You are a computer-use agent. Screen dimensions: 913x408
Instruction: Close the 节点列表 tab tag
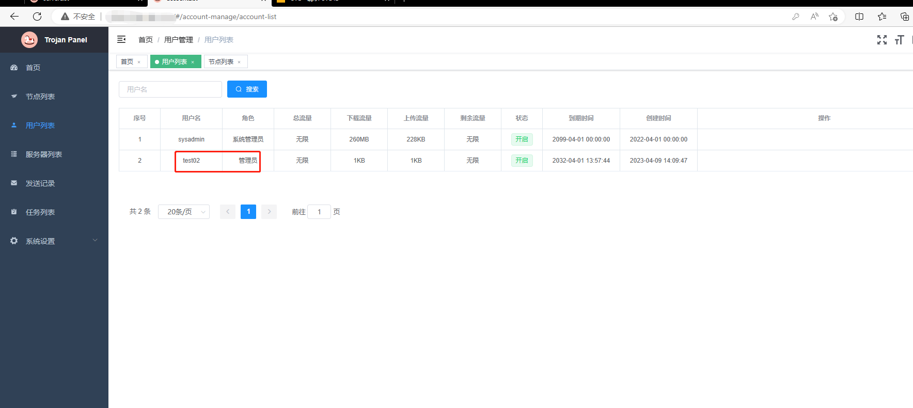239,62
